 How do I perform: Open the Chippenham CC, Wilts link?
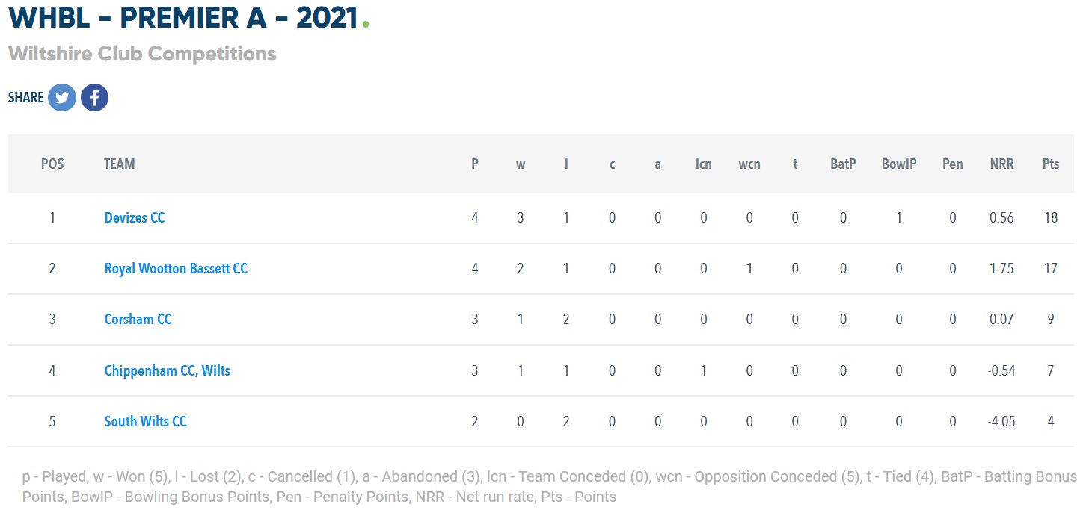pos(168,370)
